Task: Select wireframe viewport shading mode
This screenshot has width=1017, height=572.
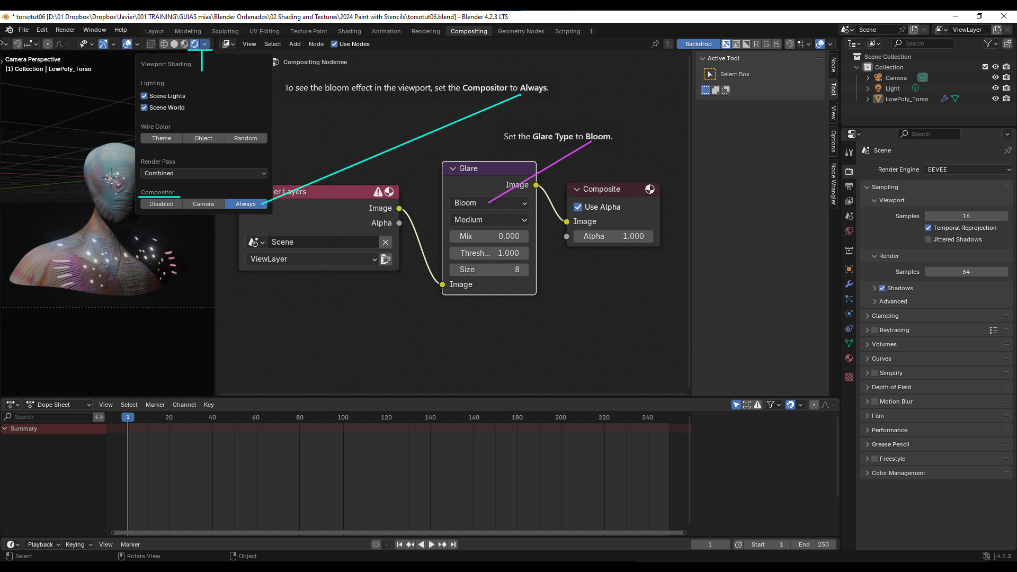Action: point(164,44)
